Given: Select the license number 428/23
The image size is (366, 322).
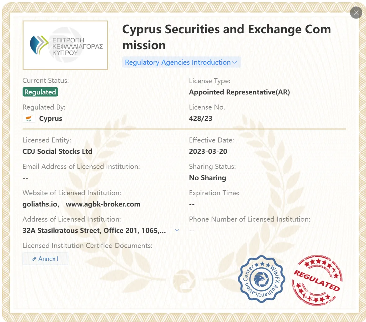Looking at the screenshot, I should coord(200,118).
